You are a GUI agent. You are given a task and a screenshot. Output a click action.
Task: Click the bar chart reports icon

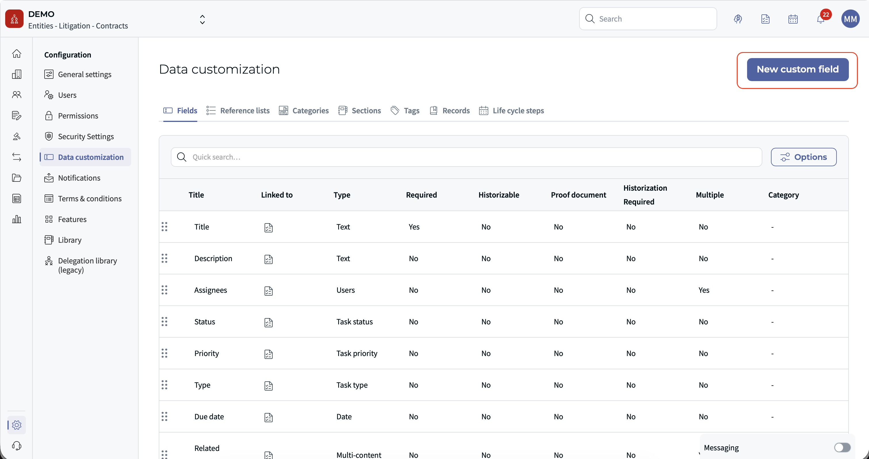tap(16, 219)
